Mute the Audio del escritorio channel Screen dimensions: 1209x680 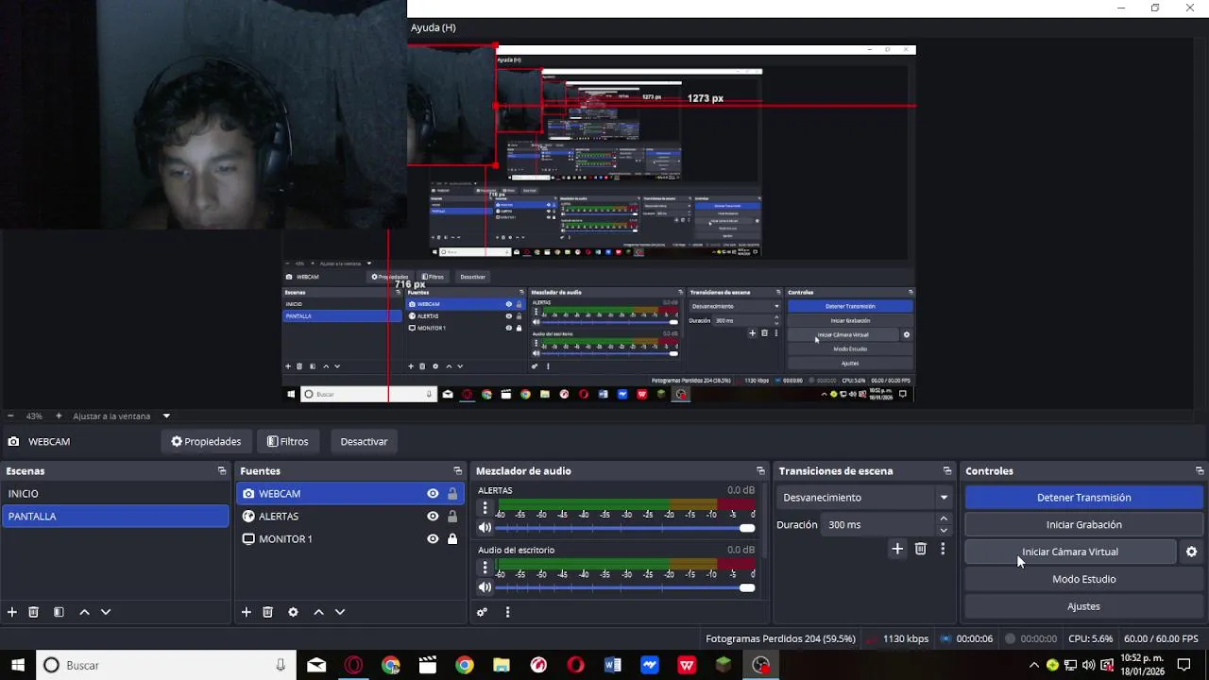coord(485,587)
